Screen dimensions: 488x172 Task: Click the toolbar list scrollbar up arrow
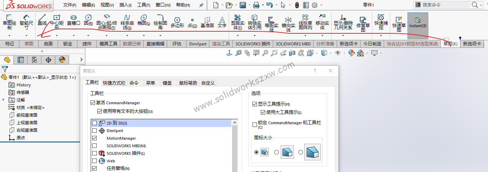(x=235, y=122)
